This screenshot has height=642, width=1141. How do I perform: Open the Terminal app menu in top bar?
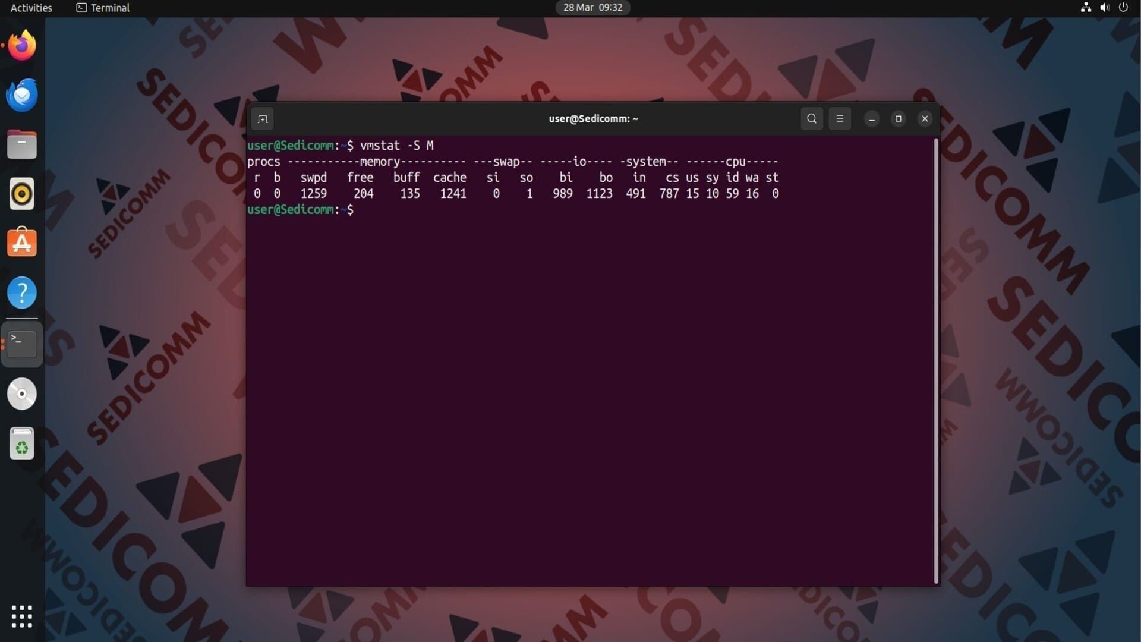tap(103, 8)
